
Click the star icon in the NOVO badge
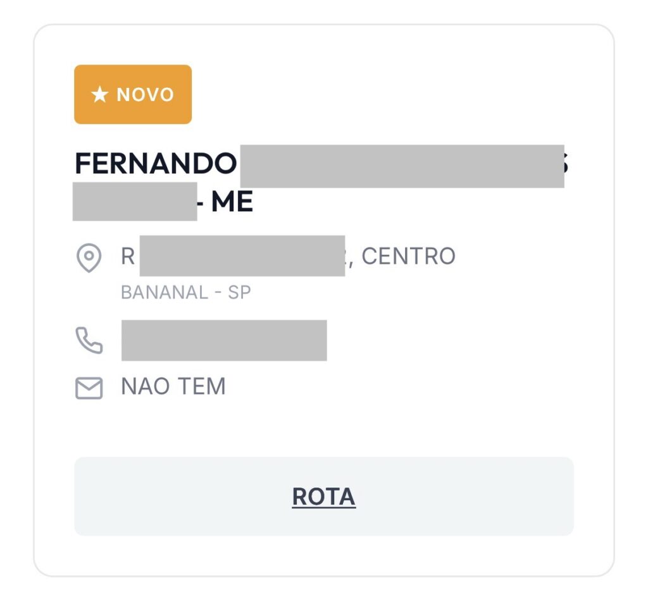99,95
